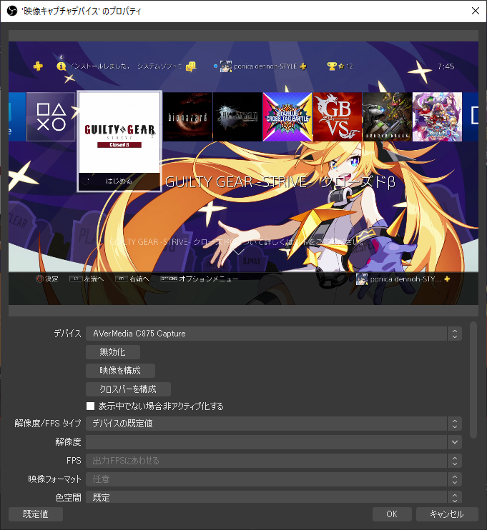Click the 映像を構成 button

(x=120, y=371)
